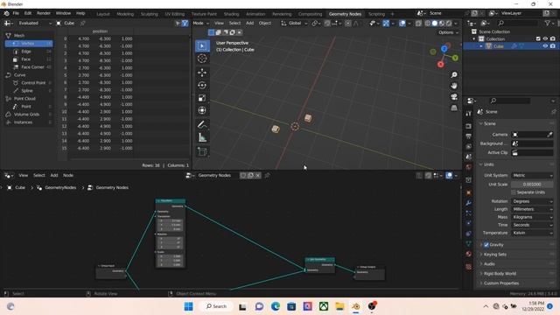Toggle the Gravity checkbox
Screen dimensions: 560x315
[x=486, y=245]
